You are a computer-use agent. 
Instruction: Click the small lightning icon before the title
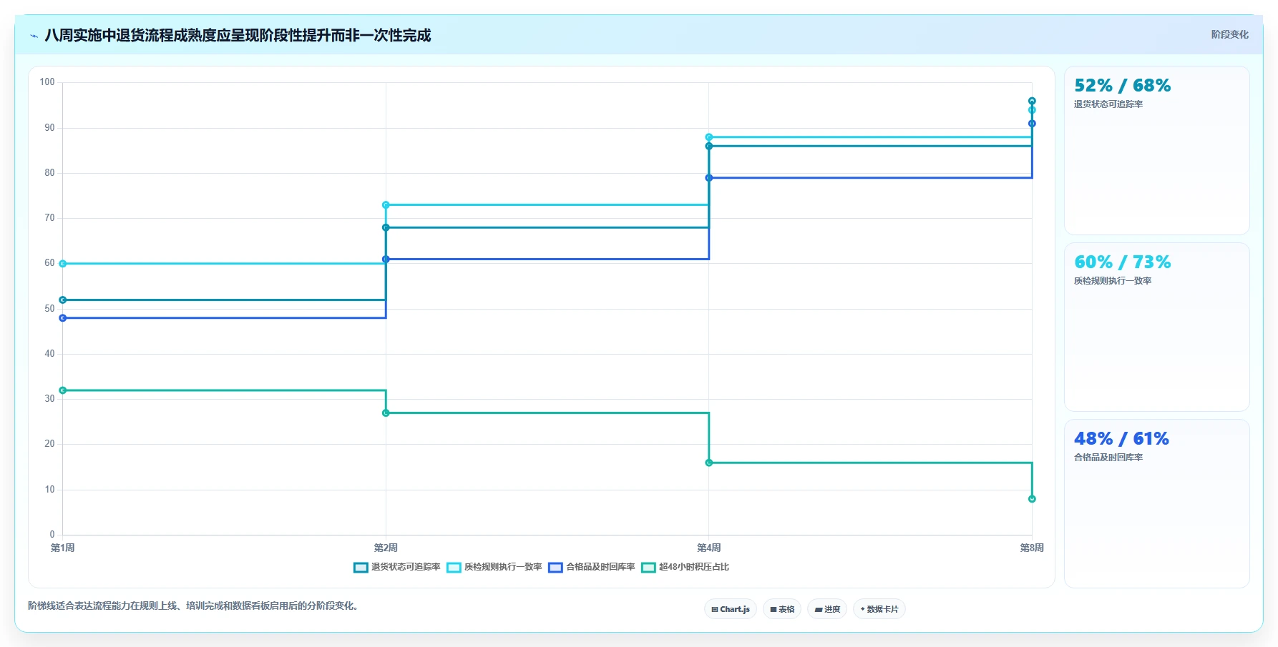click(x=34, y=36)
